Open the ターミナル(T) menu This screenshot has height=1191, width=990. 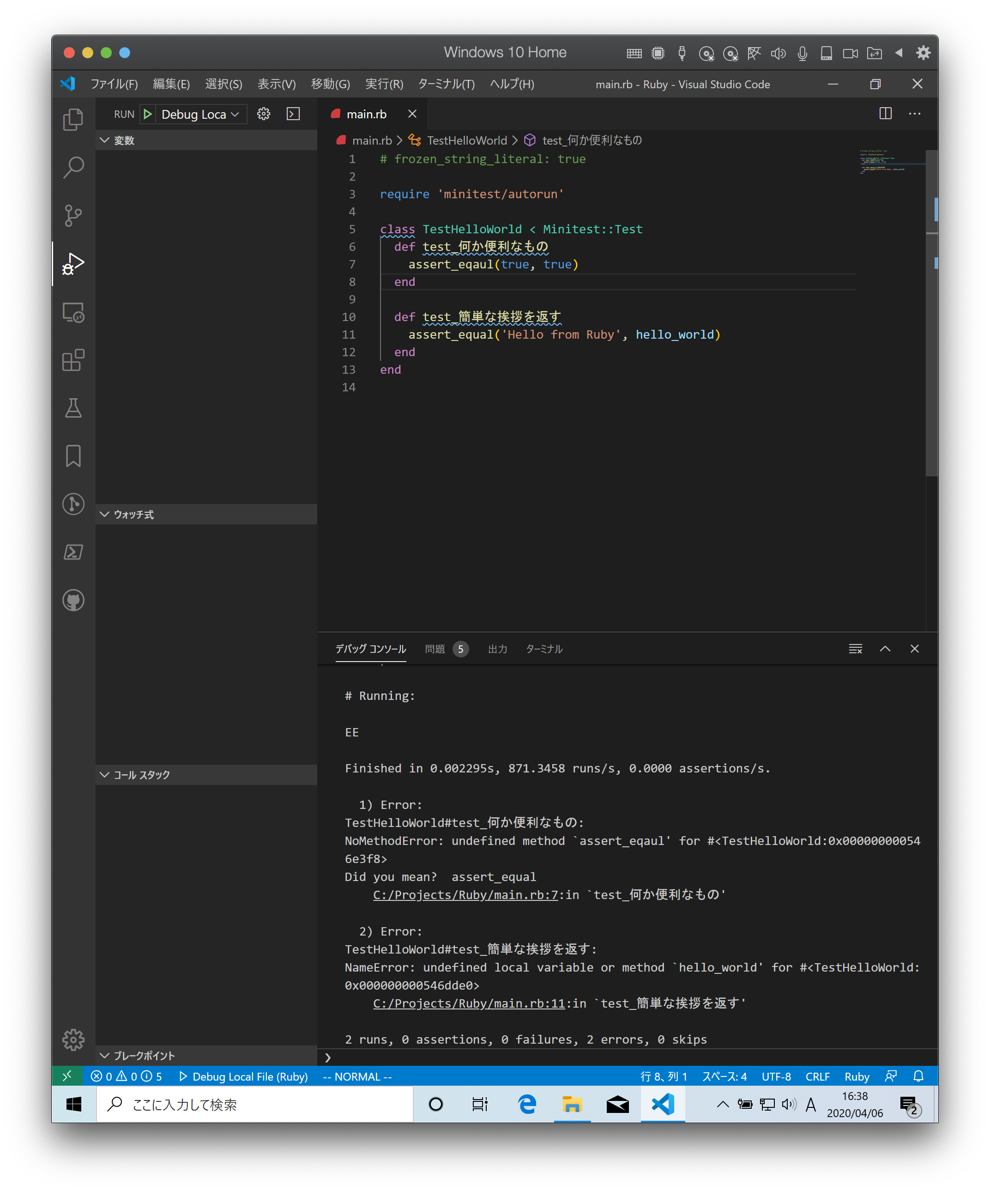click(x=446, y=84)
